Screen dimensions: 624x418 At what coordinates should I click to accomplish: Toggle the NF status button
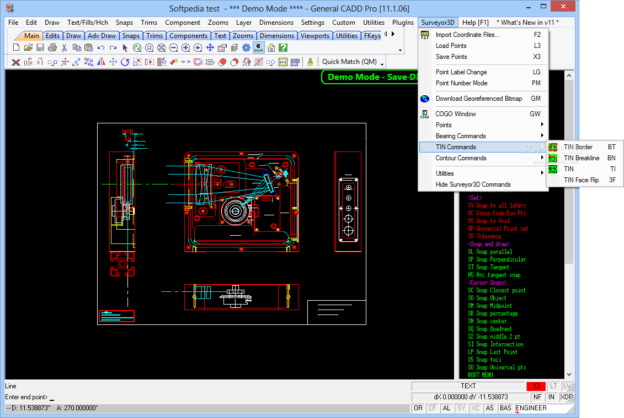[537, 397]
